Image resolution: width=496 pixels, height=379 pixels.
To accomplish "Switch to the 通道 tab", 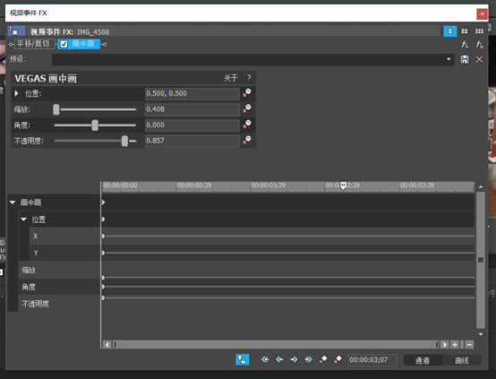I will (x=423, y=360).
